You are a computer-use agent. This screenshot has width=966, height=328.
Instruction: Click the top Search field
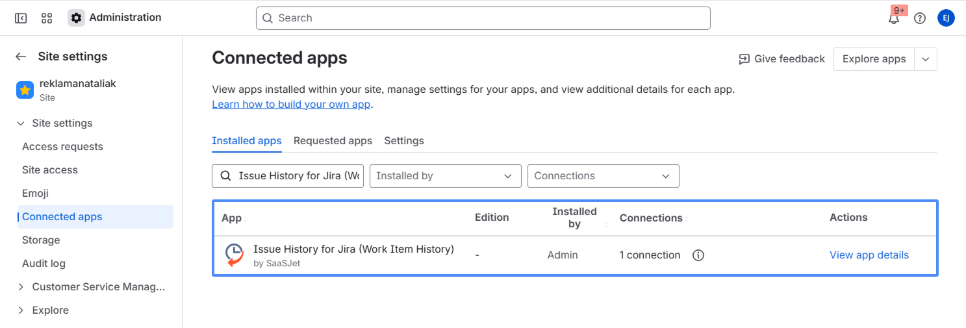(x=483, y=18)
